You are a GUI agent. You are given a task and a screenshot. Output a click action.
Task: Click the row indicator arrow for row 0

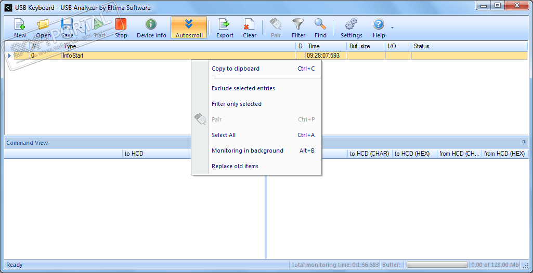pos(9,56)
